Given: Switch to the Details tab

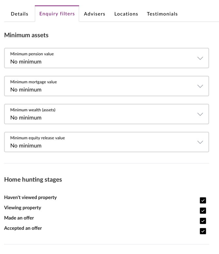Looking at the screenshot, I should tap(20, 14).
